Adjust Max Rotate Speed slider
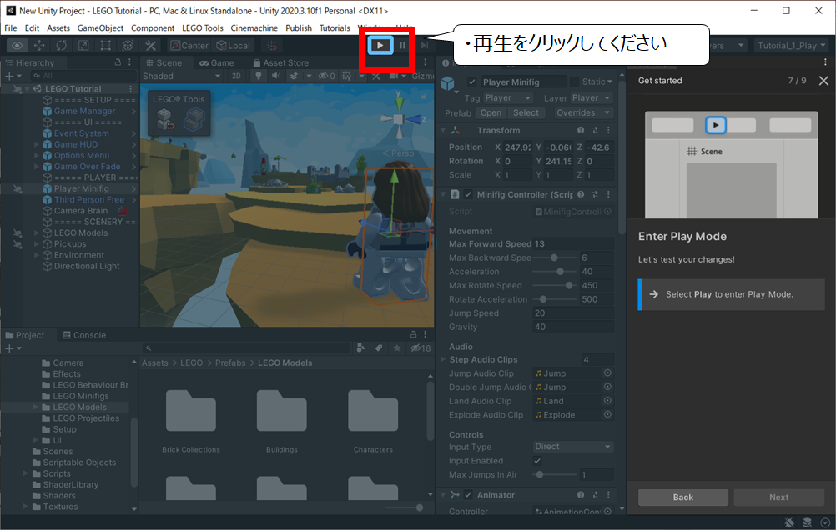The image size is (836, 530). pos(555,286)
